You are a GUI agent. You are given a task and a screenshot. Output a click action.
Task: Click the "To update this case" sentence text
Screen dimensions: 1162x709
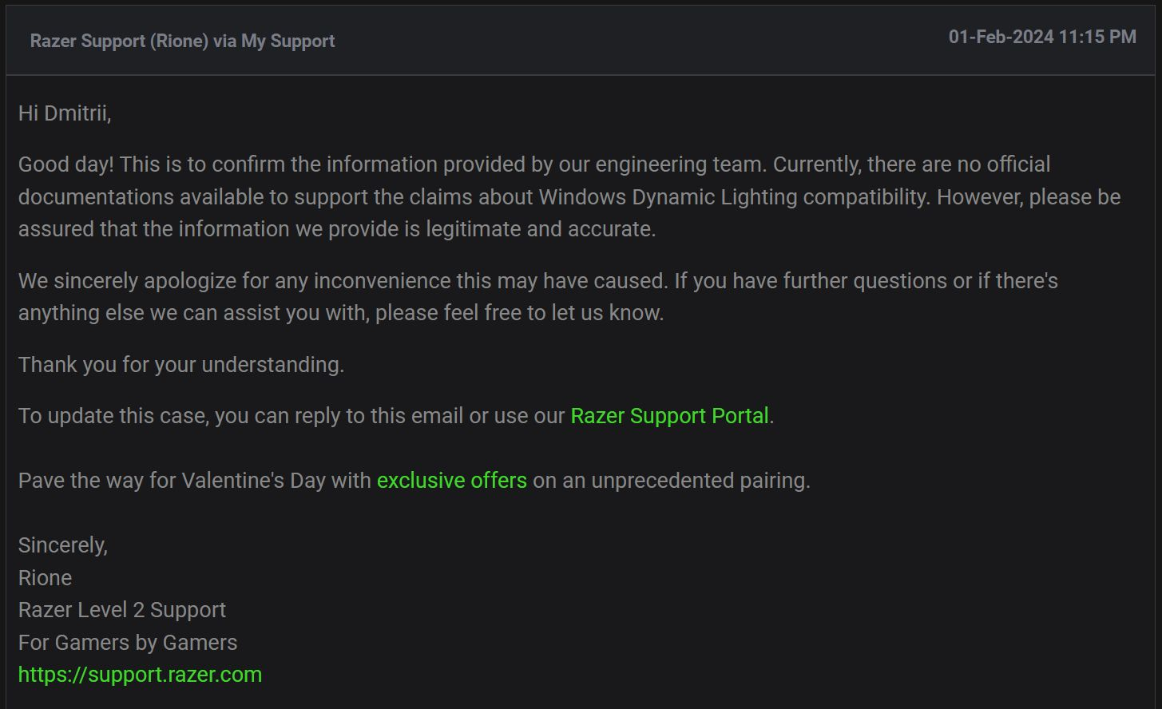coord(291,416)
